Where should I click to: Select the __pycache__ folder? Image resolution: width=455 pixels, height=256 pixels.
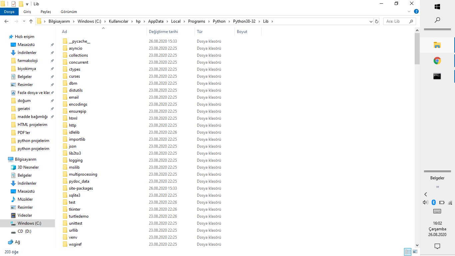click(80, 41)
